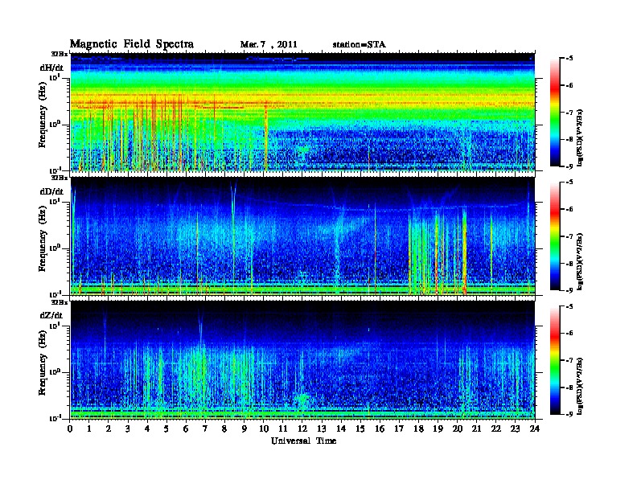Viewport: 637px width, 492px height.
Task: Click hour tick label "14" on time axis
Action: 341,429
